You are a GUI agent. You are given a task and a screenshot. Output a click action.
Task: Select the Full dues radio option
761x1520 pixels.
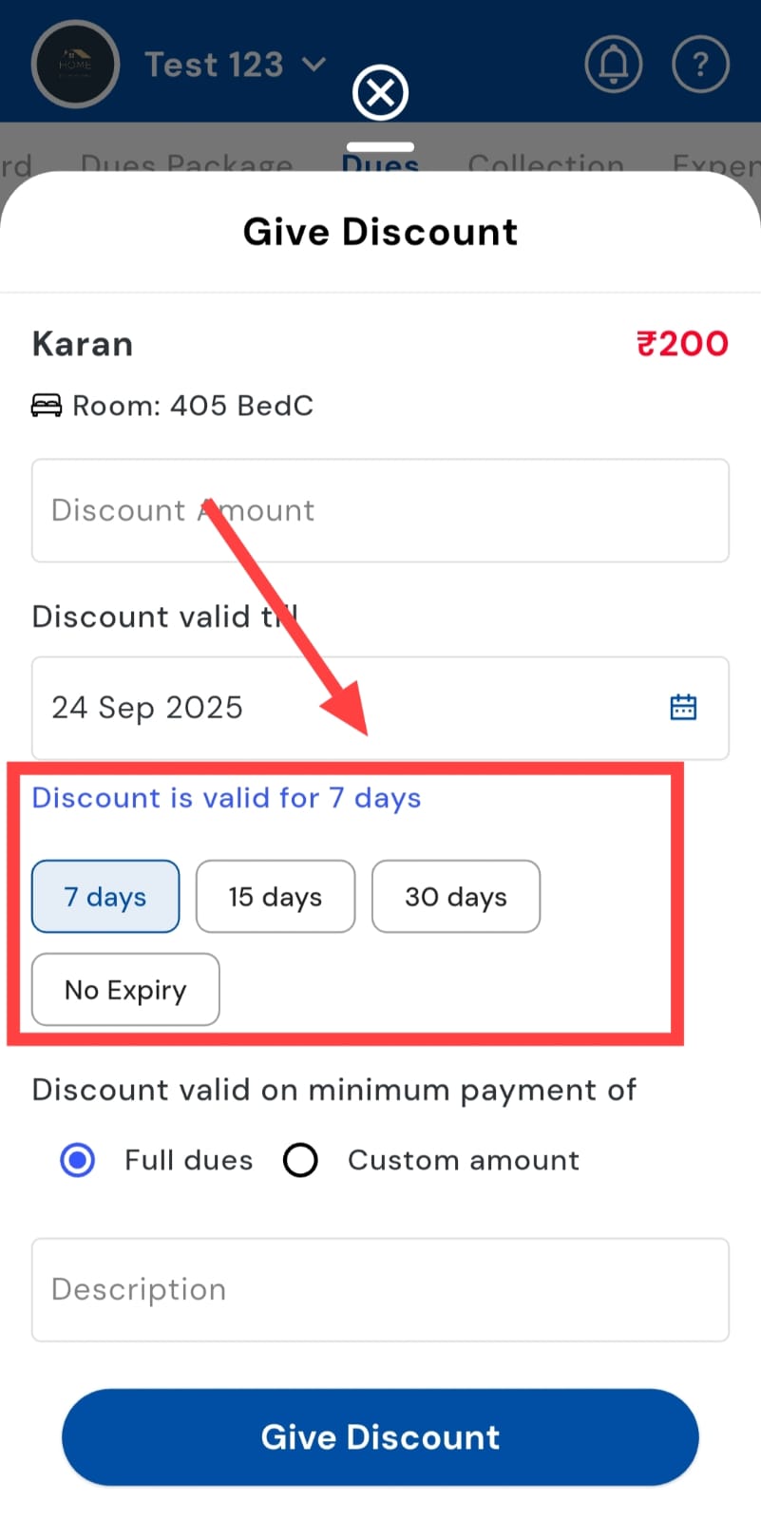click(x=78, y=1160)
